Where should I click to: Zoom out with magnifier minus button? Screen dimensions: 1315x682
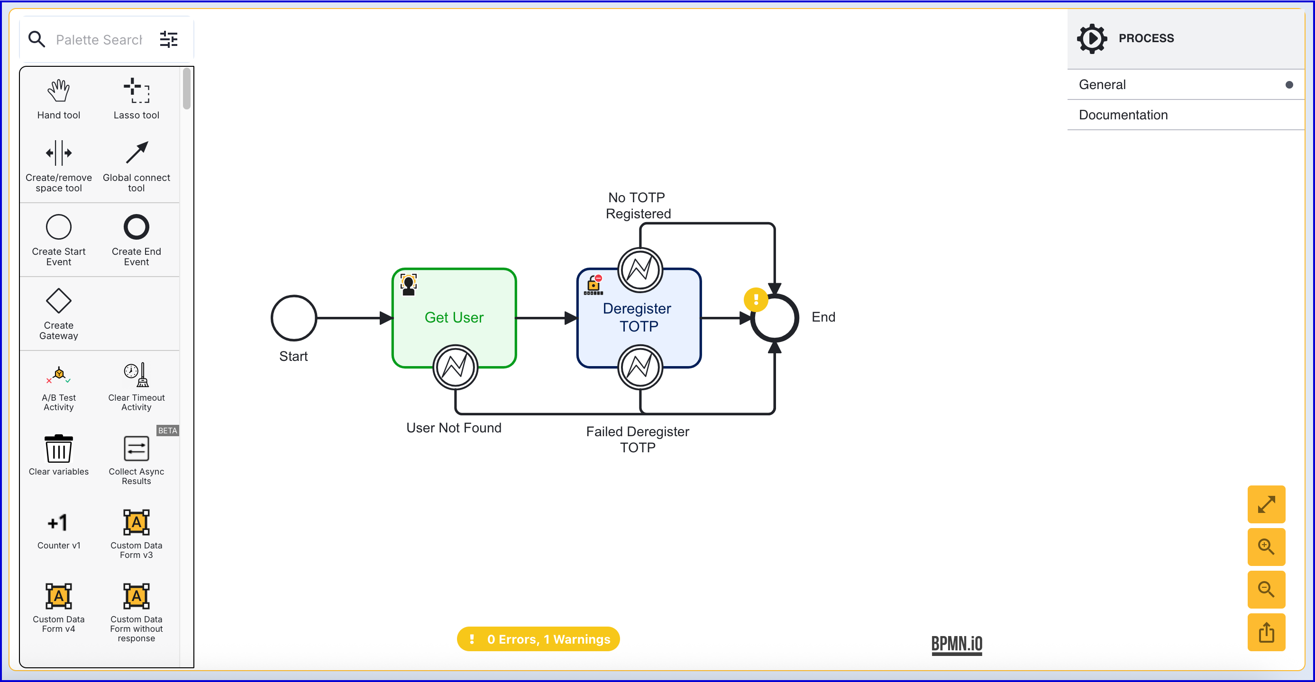pos(1266,589)
